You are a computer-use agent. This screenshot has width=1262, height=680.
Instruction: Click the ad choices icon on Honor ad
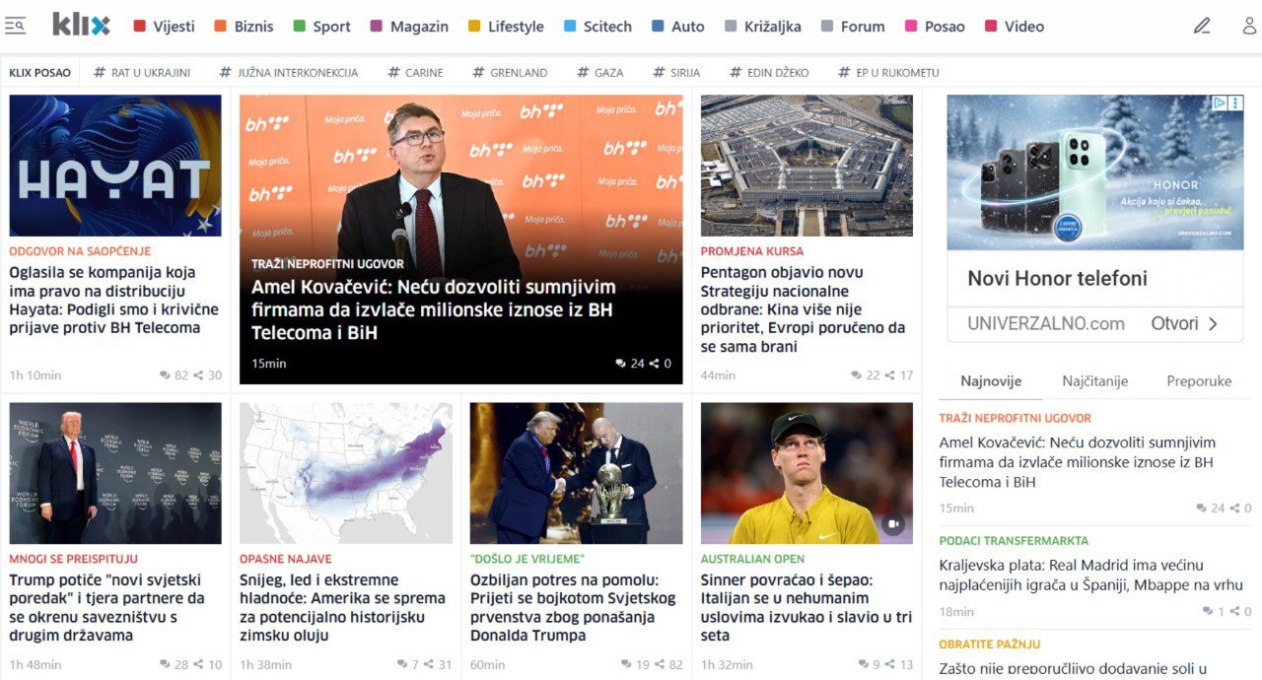point(1220,102)
